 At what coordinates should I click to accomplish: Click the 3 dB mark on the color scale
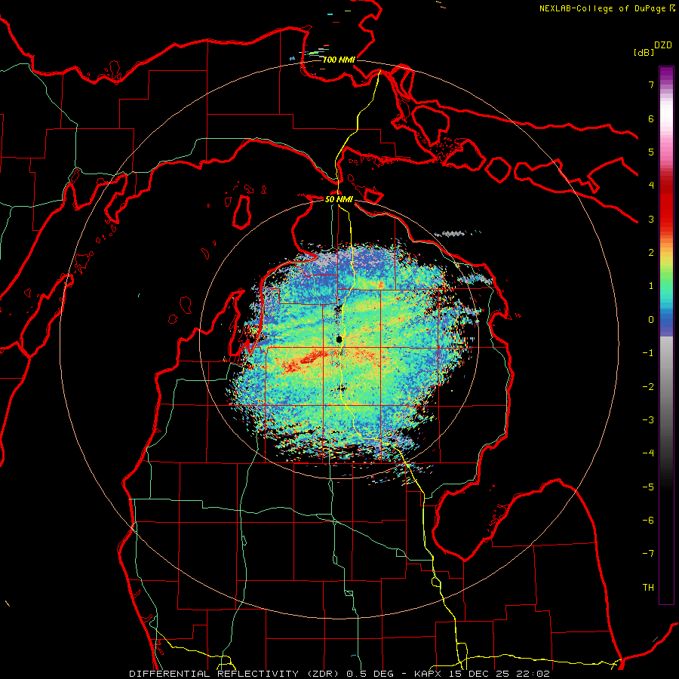coord(651,219)
